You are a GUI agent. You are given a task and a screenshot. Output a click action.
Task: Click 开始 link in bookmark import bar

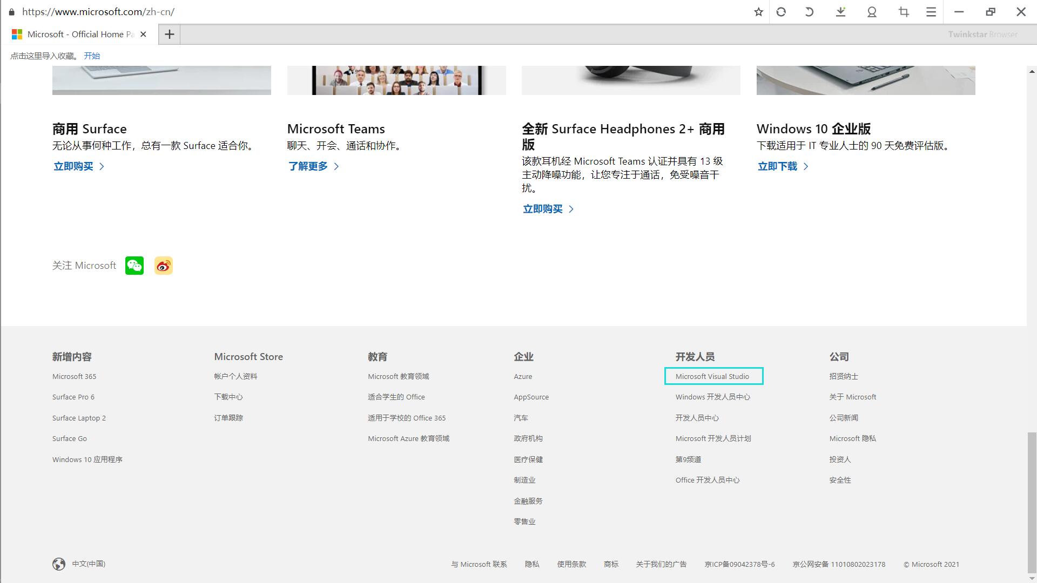[92, 56]
